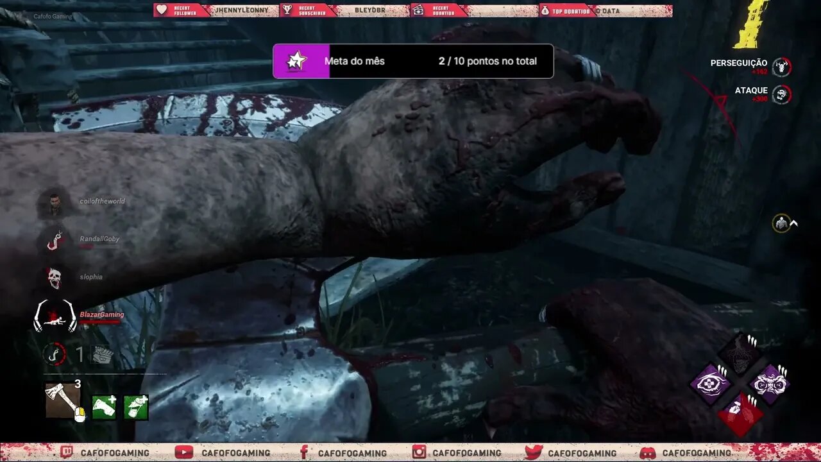This screenshot has height=462, width=821.
Task: Click CAFOFOGAMING text next to Instagram logo
Action: 467,453
